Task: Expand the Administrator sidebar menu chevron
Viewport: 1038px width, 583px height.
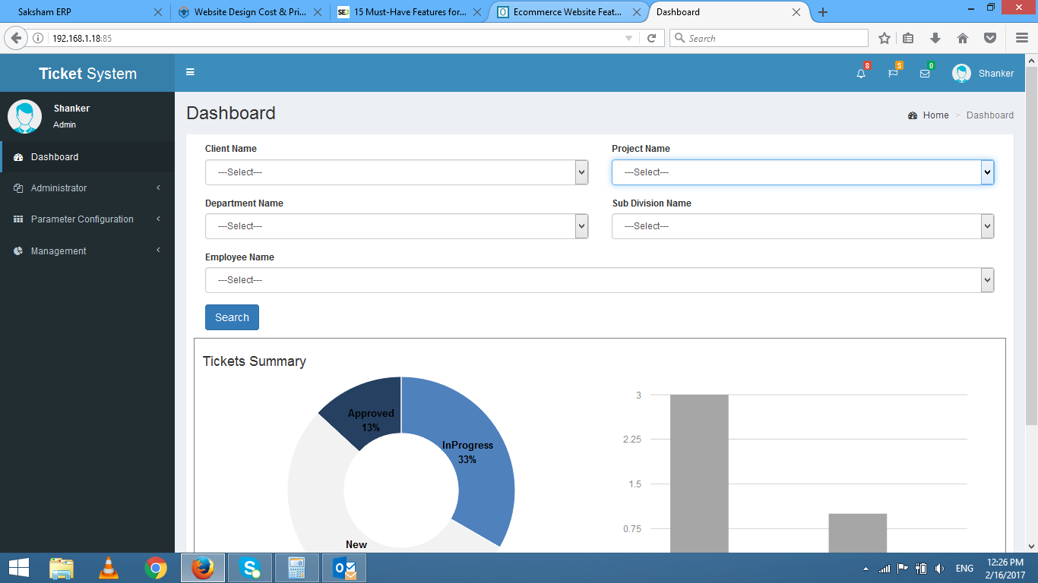Action: [x=158, y=188]
